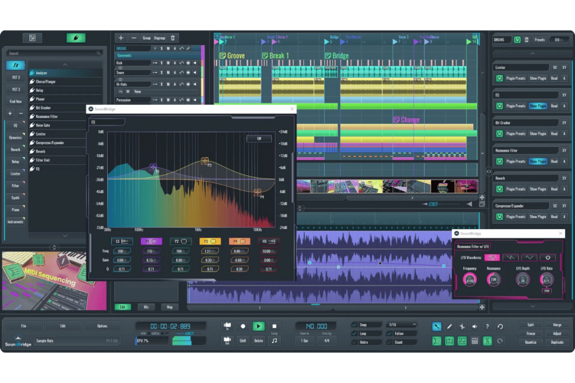Toggle the DRUMS rack power button

pyautogui.click(x=517, y=40)
